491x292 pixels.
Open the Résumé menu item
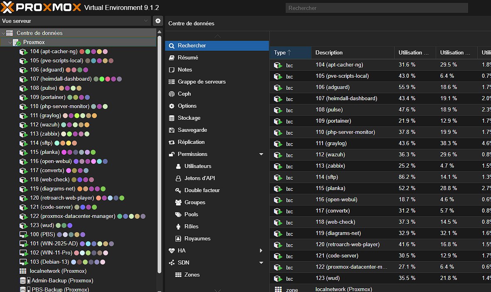pyautogui.click(x=188, y=58)
